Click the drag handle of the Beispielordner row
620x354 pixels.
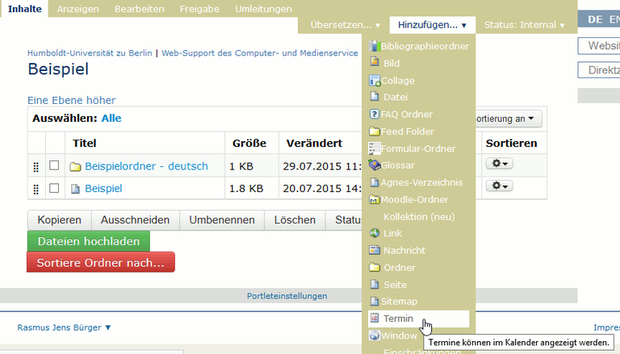36,166
